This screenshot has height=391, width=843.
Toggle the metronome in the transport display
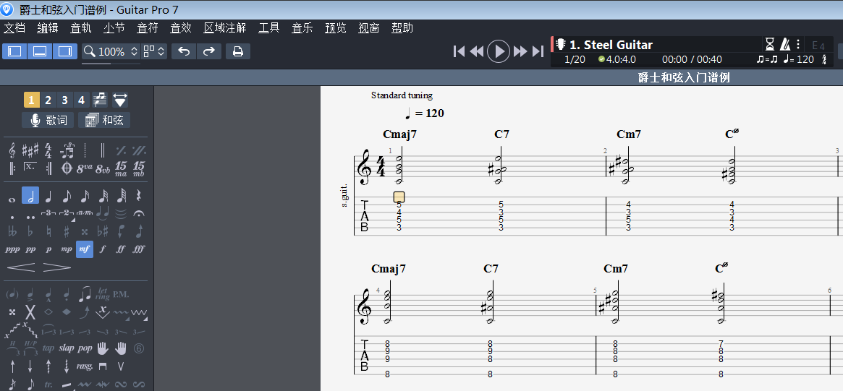pos(785,44)
